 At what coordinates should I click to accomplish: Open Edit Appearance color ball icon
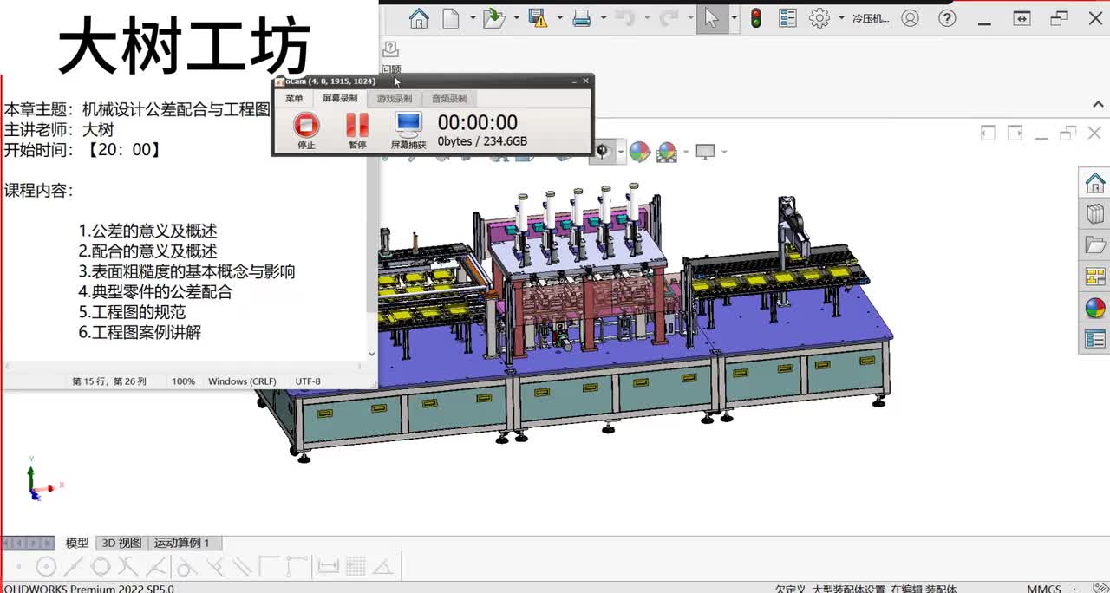click(639, 152)
